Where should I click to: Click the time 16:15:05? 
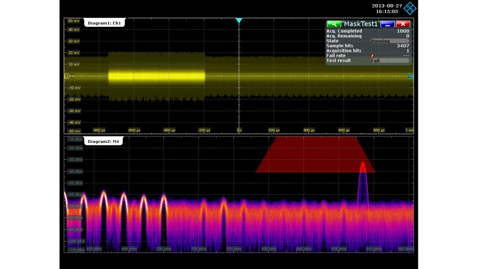387,11
